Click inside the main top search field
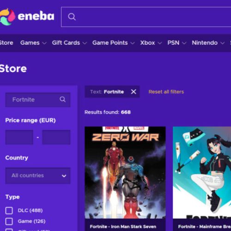Viewport: 231px width, 231px height. point(146,17)
